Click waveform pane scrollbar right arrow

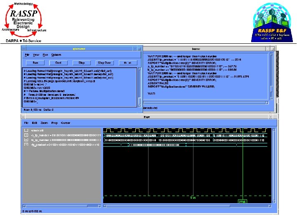270,206
